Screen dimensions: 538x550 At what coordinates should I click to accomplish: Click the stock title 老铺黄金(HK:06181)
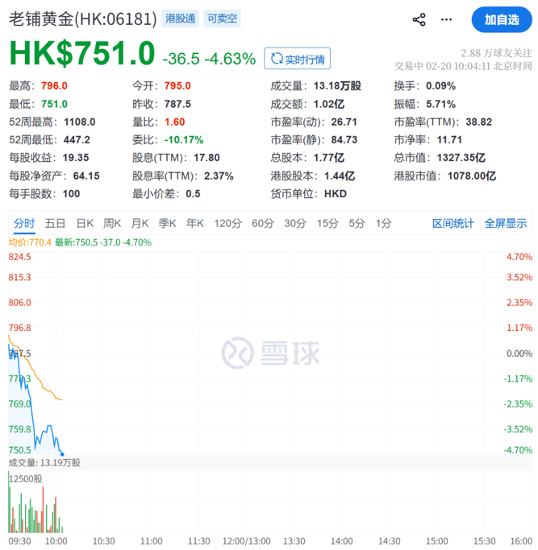(82, 19)
